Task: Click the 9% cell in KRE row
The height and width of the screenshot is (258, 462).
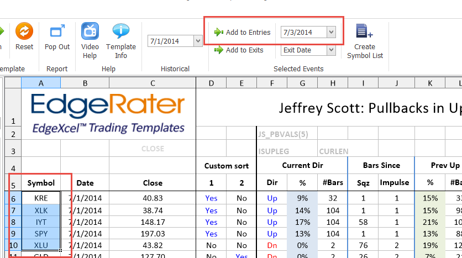Action: coord(302,198)
